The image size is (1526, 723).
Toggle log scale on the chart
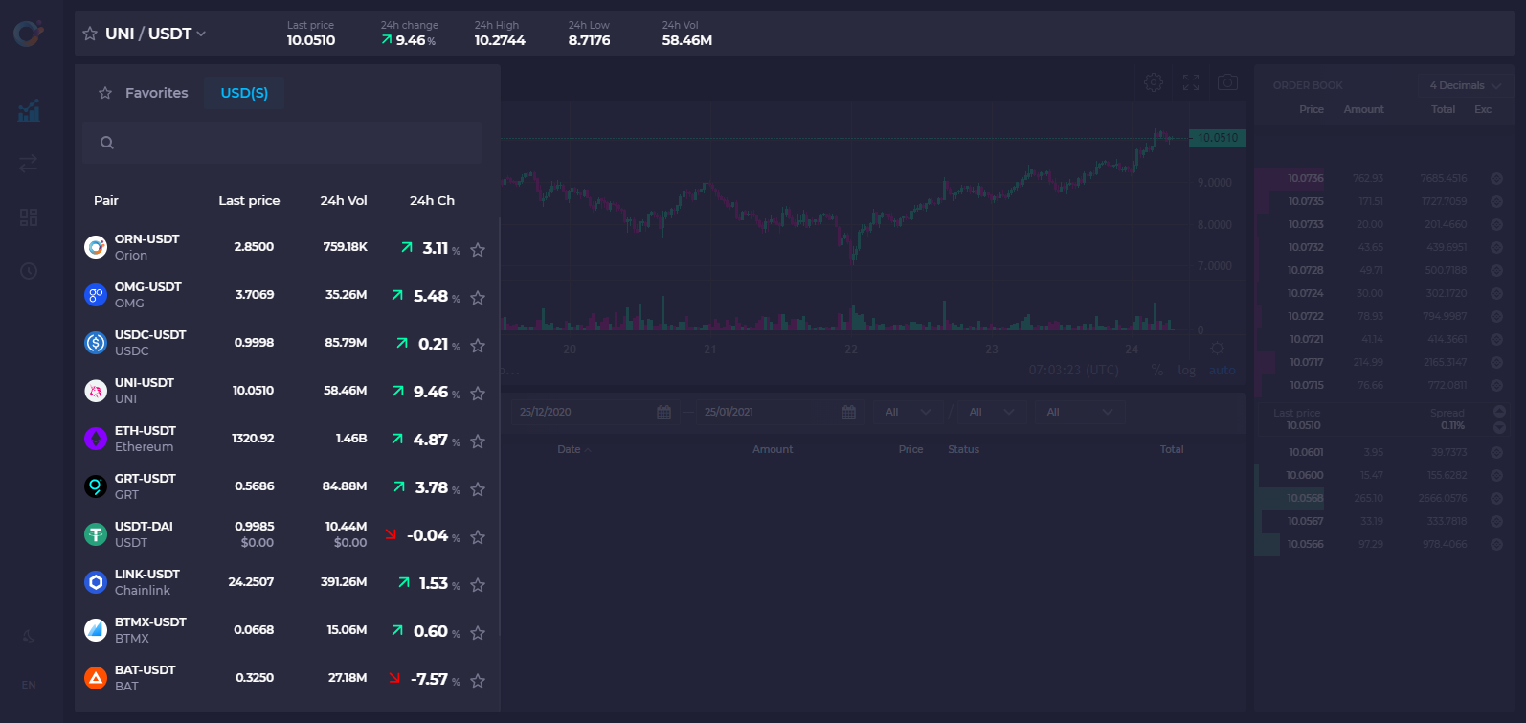1187,371
